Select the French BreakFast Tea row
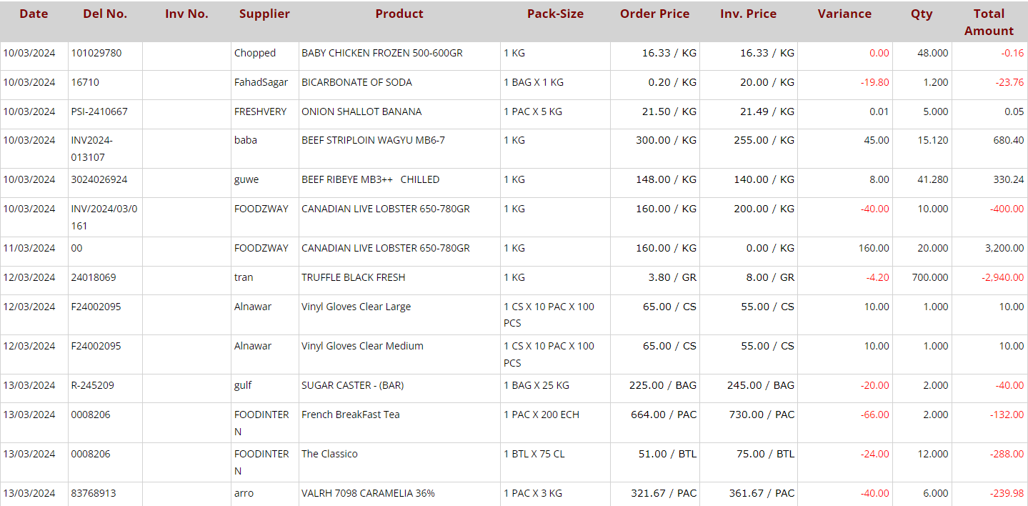The height and width of the screenshot is (506, 1028). 350,415
